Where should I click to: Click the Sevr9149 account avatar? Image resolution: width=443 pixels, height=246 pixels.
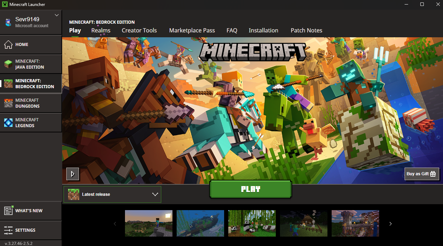point(8,22)
